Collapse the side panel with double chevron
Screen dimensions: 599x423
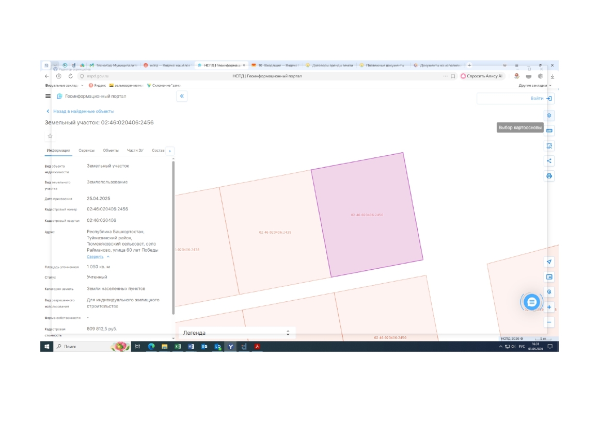coord(182,96)
